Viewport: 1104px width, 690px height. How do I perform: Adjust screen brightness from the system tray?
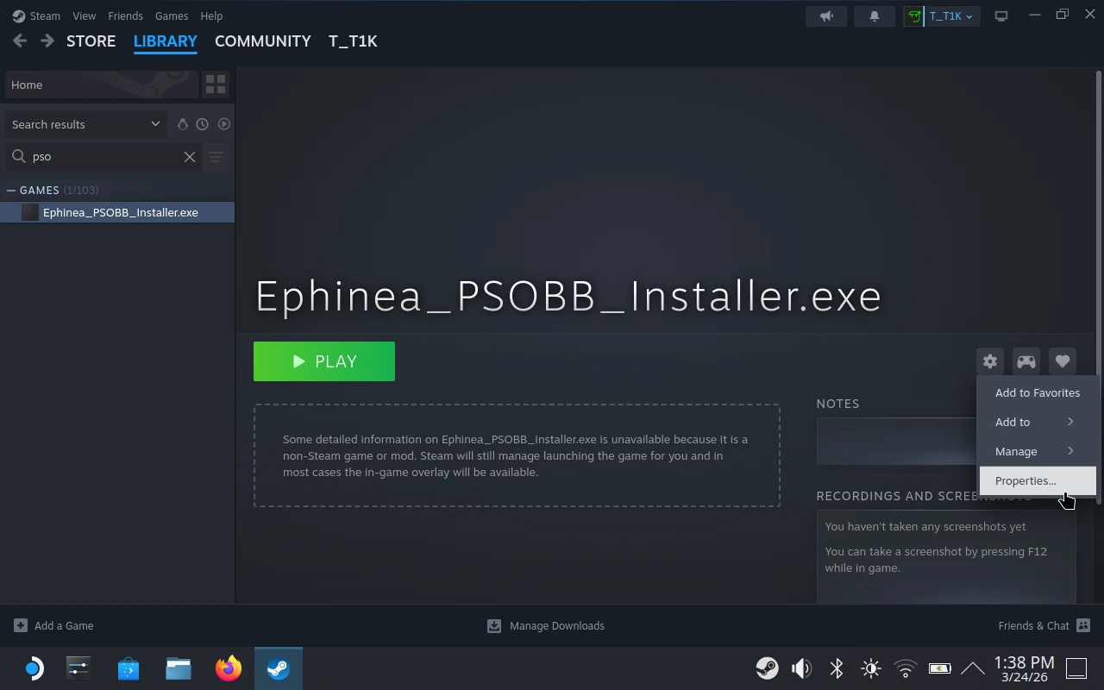pyautogui.click(x=870, y=668)
